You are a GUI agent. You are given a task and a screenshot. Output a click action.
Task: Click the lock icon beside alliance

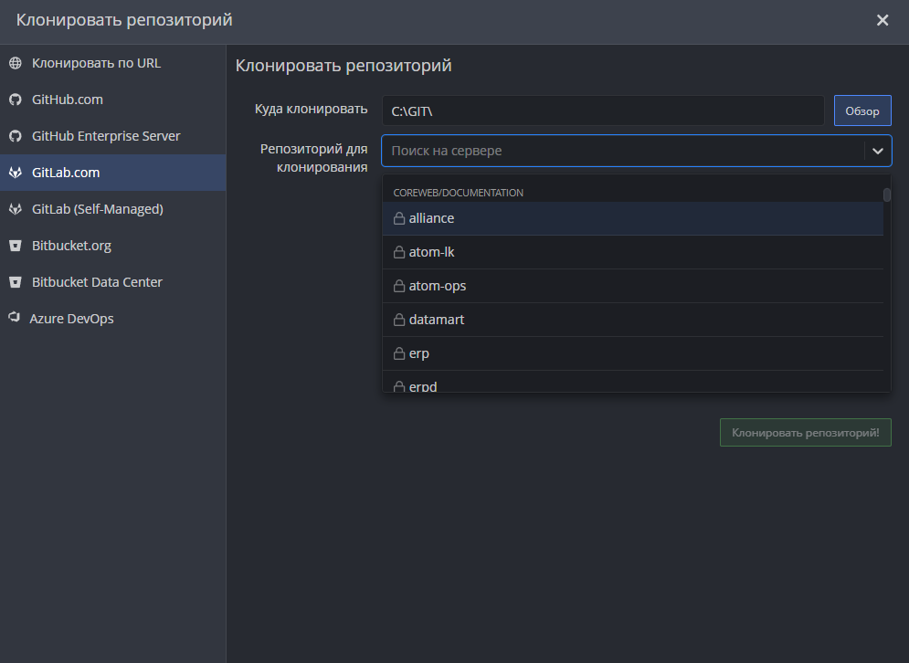pyautogui.click(x=398, y=217)
